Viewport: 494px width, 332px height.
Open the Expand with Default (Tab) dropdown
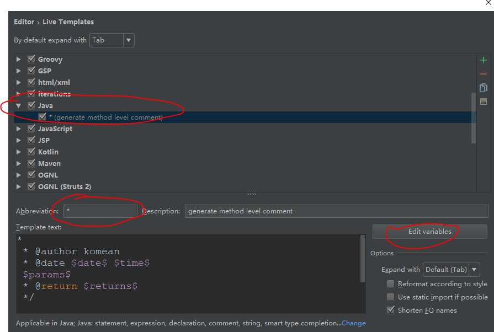click(x=451, y=270)
